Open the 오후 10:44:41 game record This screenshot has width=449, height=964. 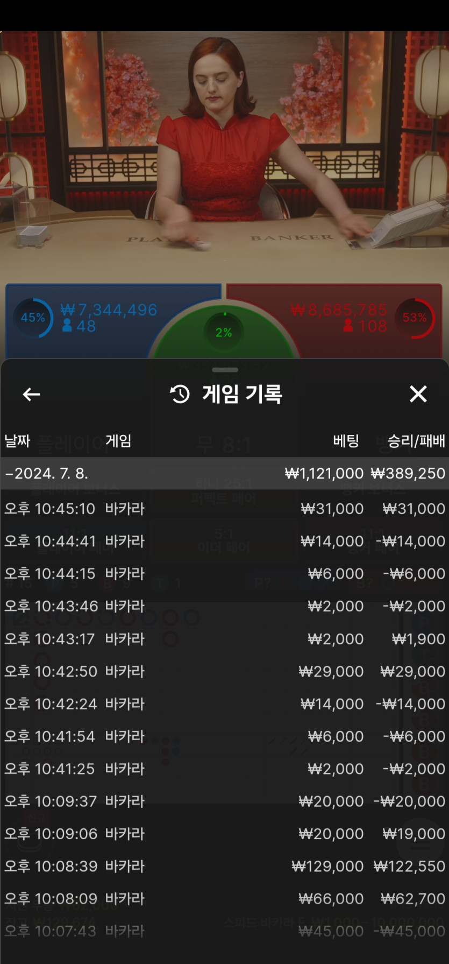click(x=225, y=541)
